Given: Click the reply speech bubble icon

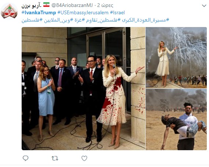Looking at the screenshot, I should pyautogui.click(x=25, y=158).
